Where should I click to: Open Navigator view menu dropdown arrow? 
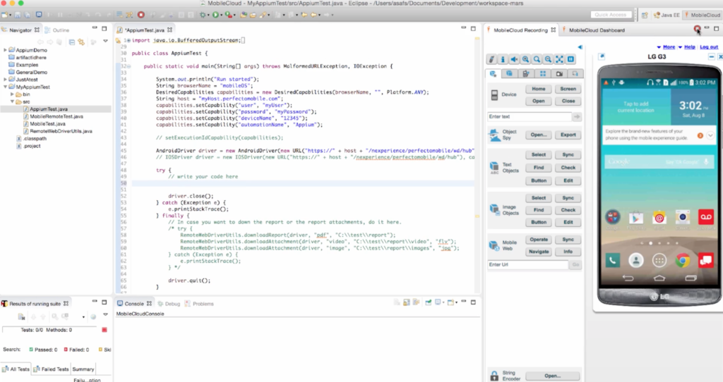(x=105, y=42)
